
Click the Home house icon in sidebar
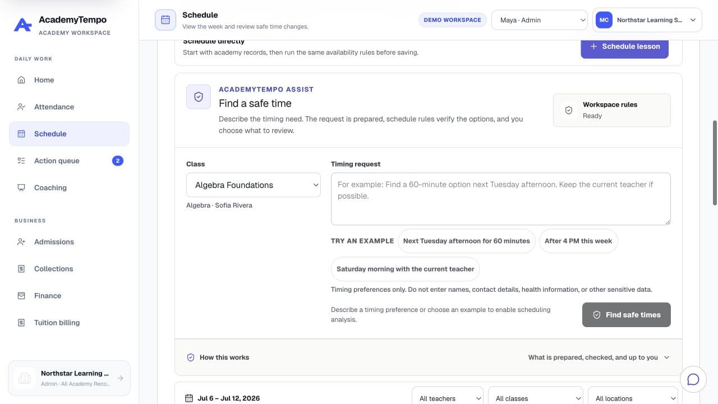click(21, 80)
